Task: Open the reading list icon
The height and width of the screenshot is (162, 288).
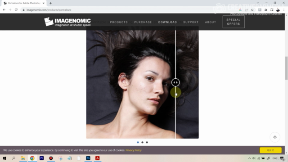Action: pyautogui.click(x=260, y=10)
